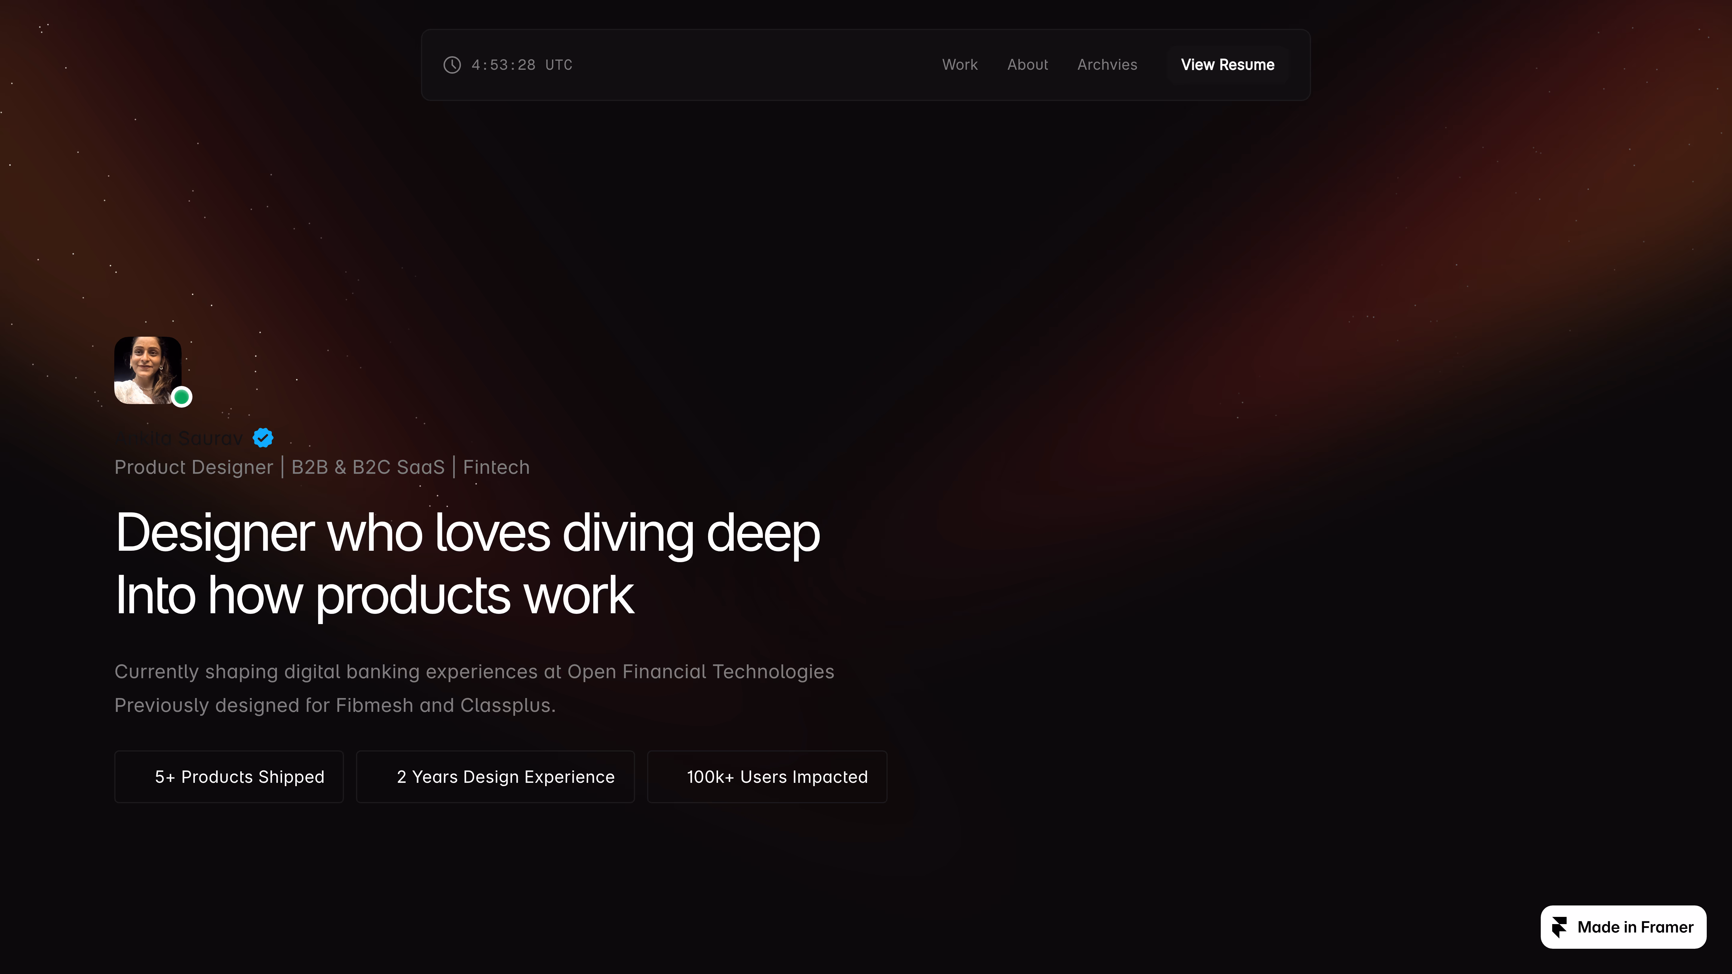Select the 100k+ Users Impacted badge
Image resolution: width=1732 pixels, height=974 pixels.
click(766, 776)
